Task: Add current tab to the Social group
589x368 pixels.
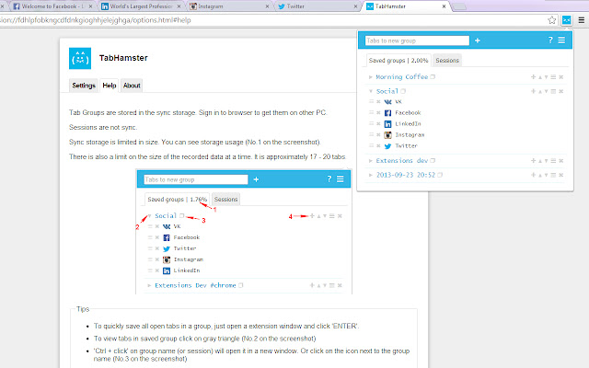Action: coord(533,91)
